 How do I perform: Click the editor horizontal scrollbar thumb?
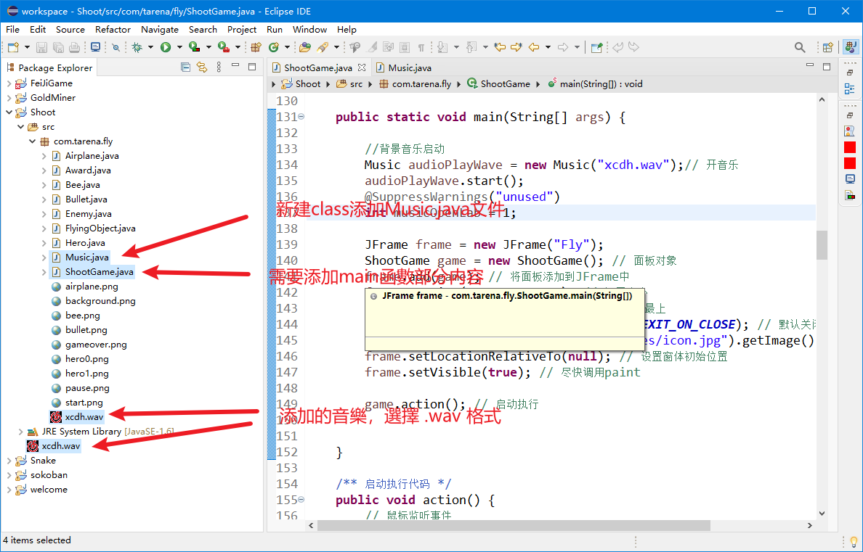(x=514, y=525)
